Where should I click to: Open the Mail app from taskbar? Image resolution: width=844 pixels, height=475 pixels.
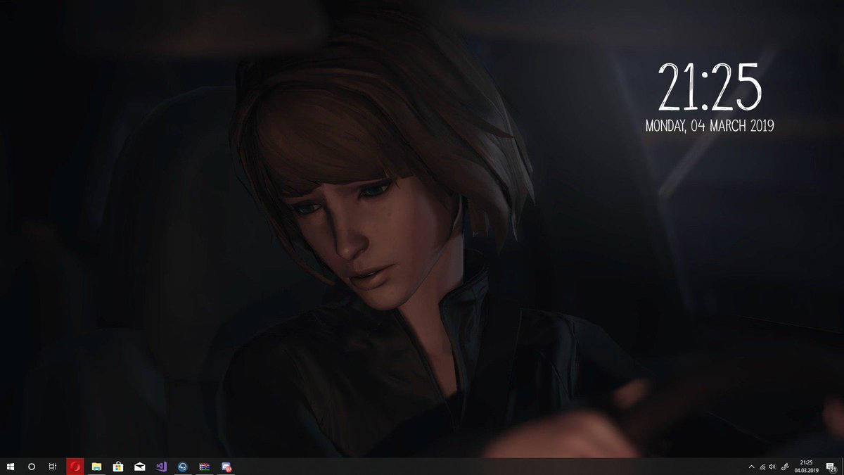tap(140, 467)
